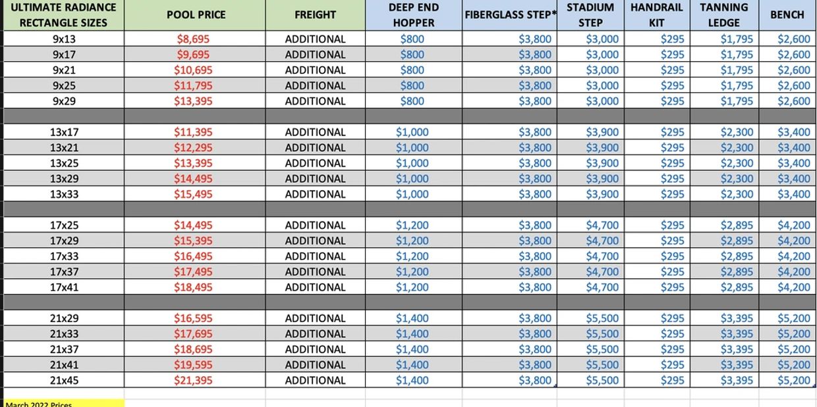Select the freight cell in the 21x37 row
817x407 pixels.
click(315, 349)
